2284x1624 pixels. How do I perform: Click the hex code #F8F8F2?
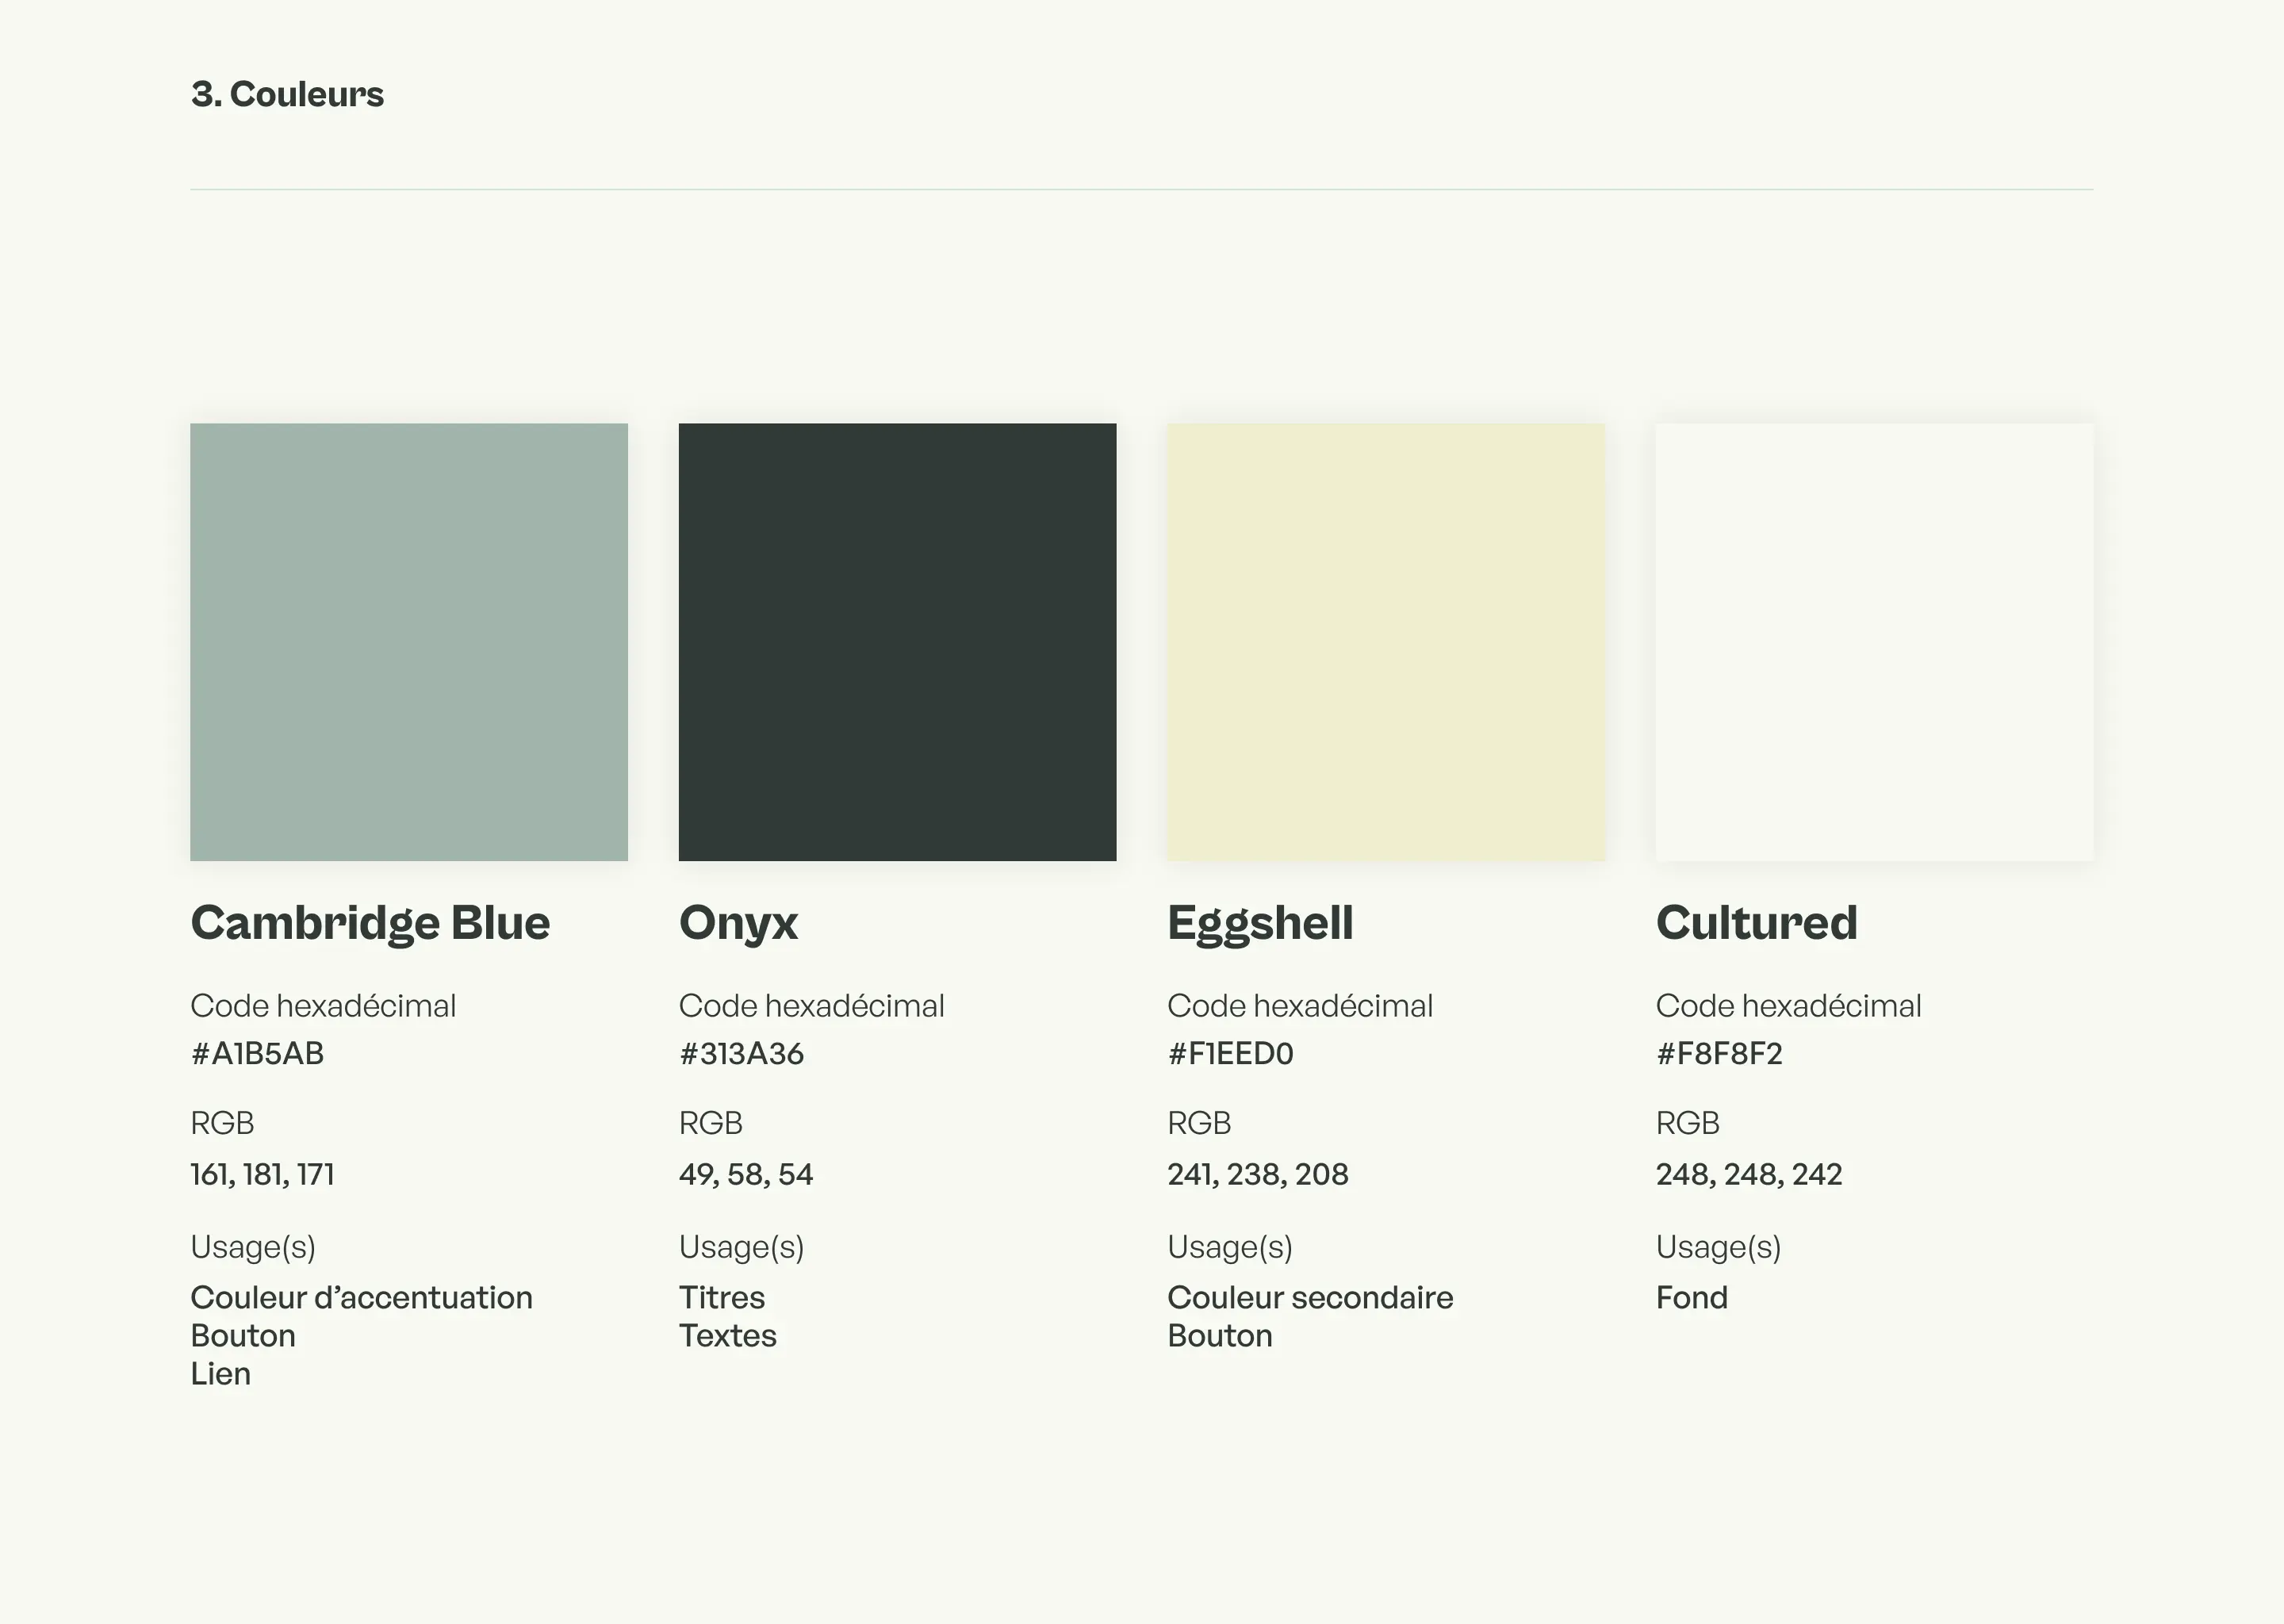[x=1719, y=1053]
